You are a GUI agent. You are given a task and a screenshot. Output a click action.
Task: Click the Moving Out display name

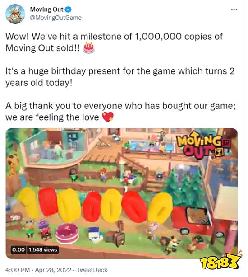(x=46, y=9)
